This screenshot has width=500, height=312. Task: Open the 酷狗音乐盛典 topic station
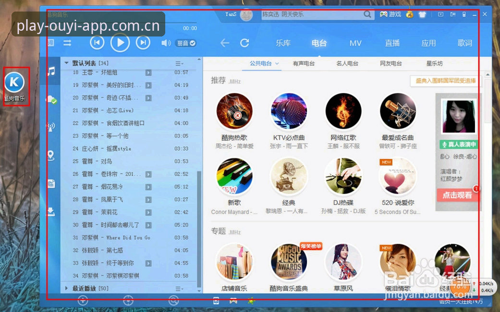(289, 262)
